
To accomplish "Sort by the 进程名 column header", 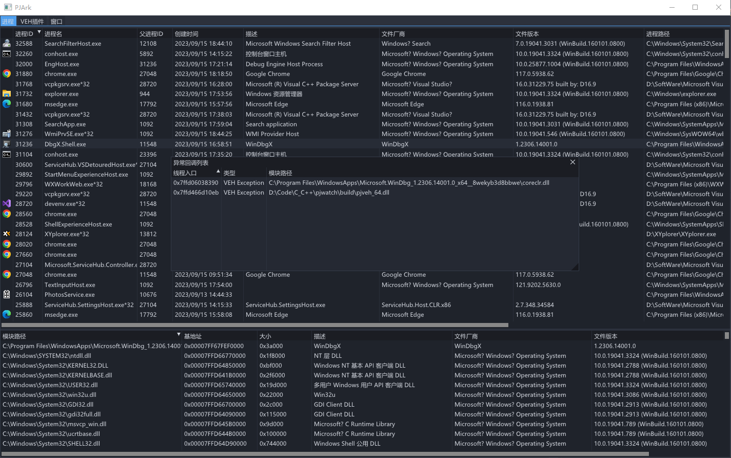I will (90, 34).
